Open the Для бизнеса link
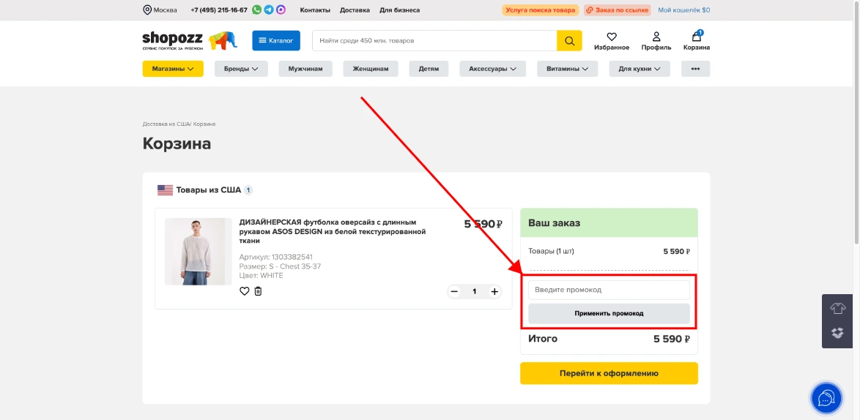 tap(400, 10)
